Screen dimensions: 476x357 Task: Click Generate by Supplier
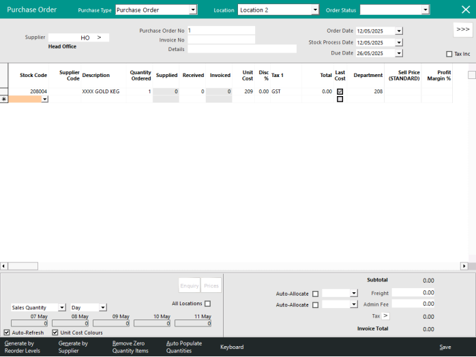click(x=73, y=347)
